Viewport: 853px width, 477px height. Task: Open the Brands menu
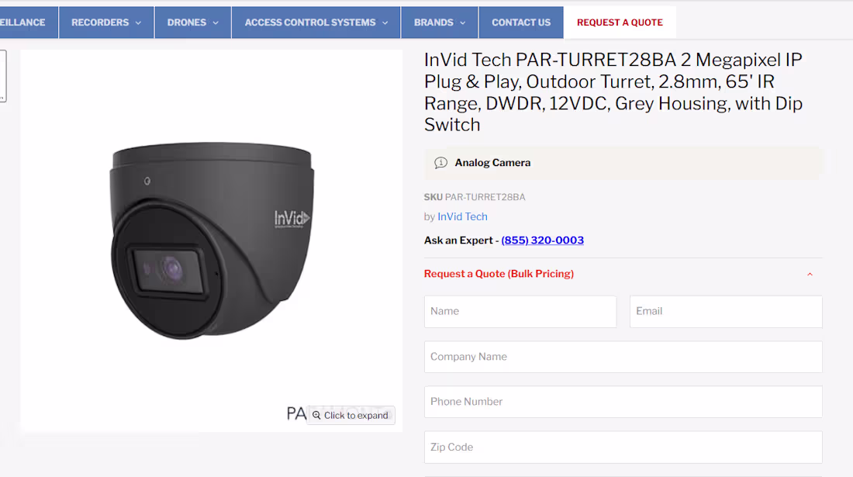pyautogui.click(x=440, y=22)
